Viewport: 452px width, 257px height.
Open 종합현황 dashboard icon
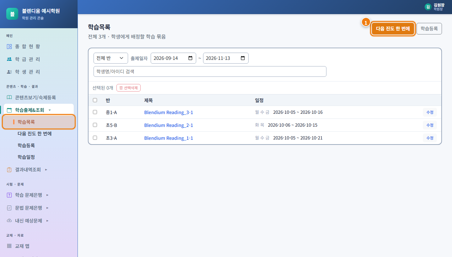click(9, 46)
